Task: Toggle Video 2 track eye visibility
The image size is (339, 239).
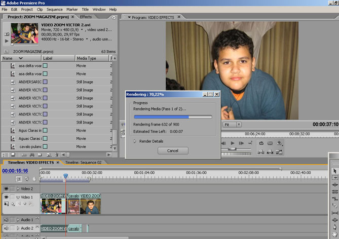Action: (7, 188)
